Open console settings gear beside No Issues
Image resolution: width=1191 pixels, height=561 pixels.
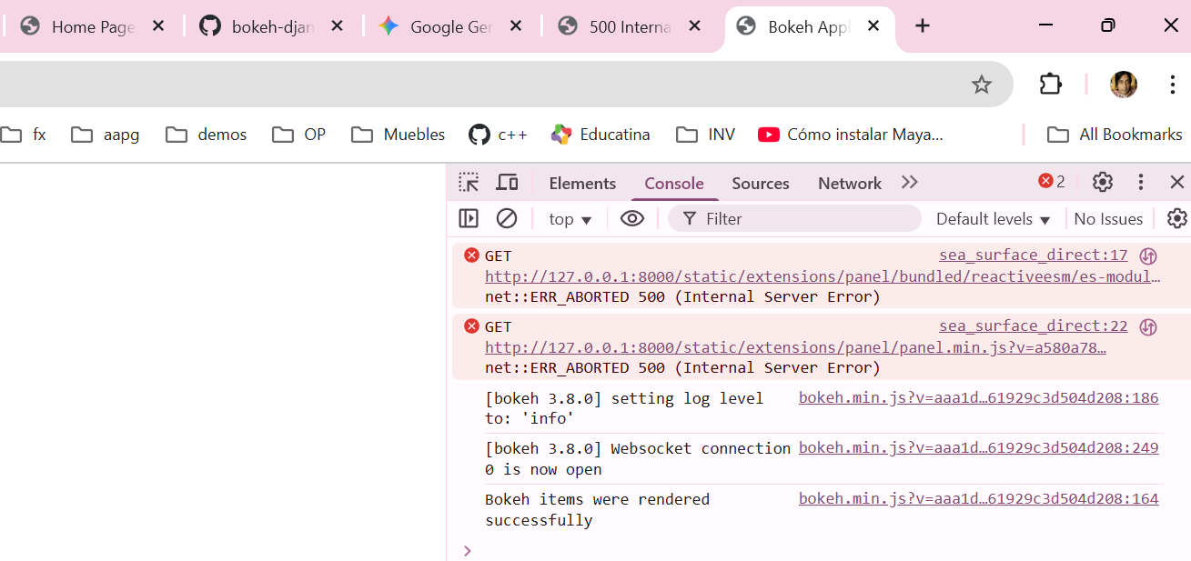[x=1176, y=218]
